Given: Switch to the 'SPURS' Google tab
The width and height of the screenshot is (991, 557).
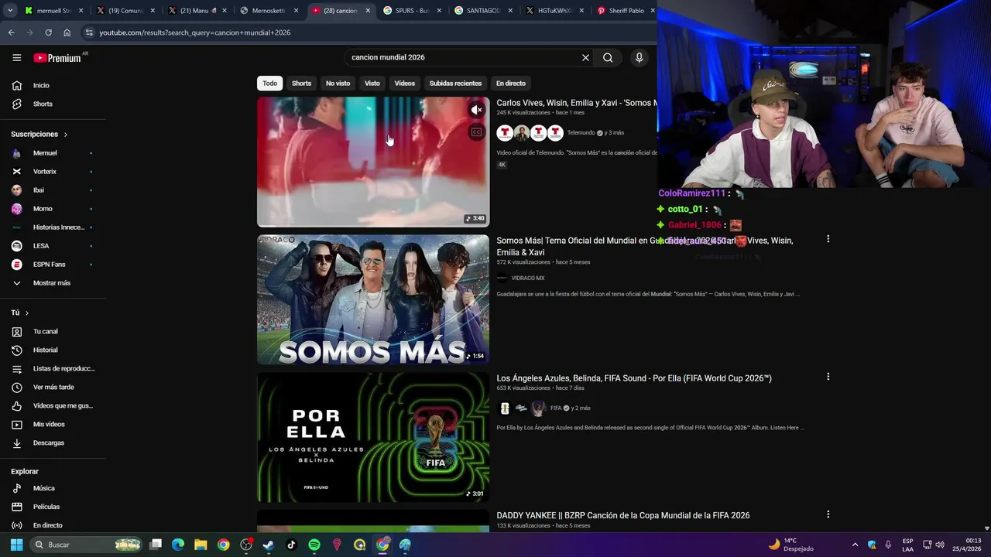Looking at the screenshot, I should (408, 11).
